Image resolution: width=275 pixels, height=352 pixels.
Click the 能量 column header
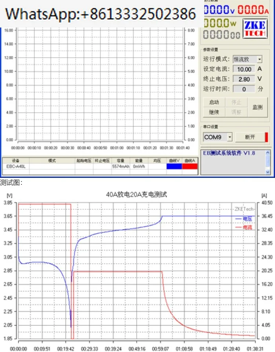pos(139,161)
